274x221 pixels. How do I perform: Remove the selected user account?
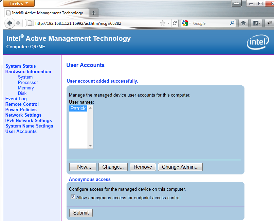pos(143,167)
